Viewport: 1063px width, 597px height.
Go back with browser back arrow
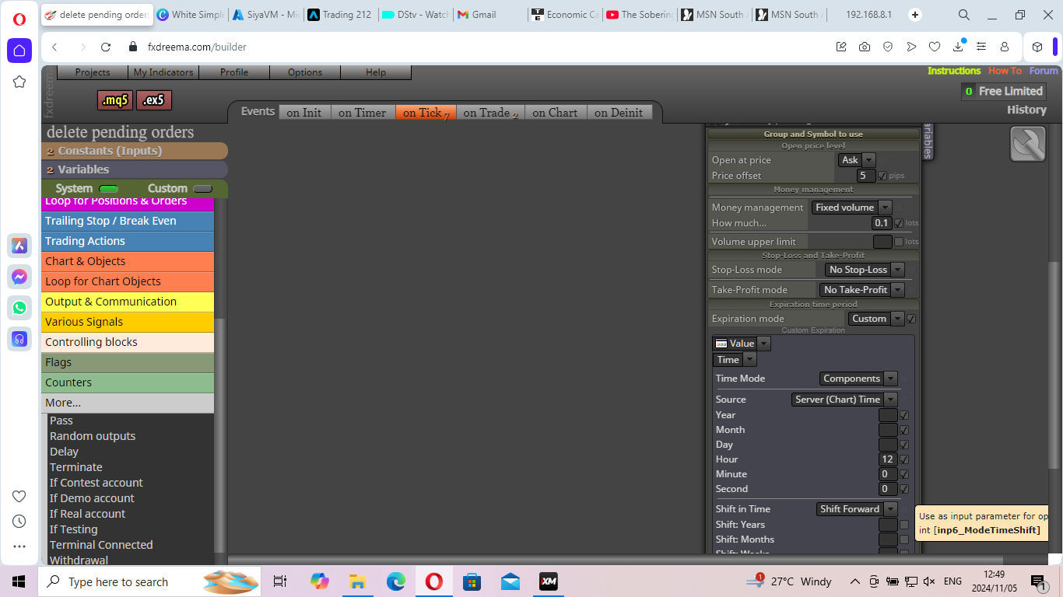(54, 47)
